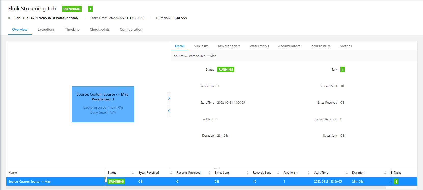The image size is (423, 190).
Task: Click the RUNNING status badge in Detail panel
Action: (x=226, y=69)
